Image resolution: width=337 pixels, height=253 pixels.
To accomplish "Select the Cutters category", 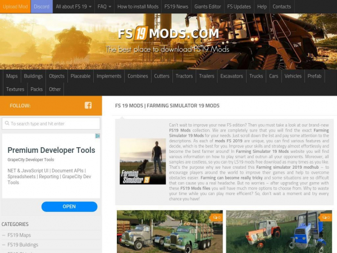I will pyautogui.click(x=162, y=76).
